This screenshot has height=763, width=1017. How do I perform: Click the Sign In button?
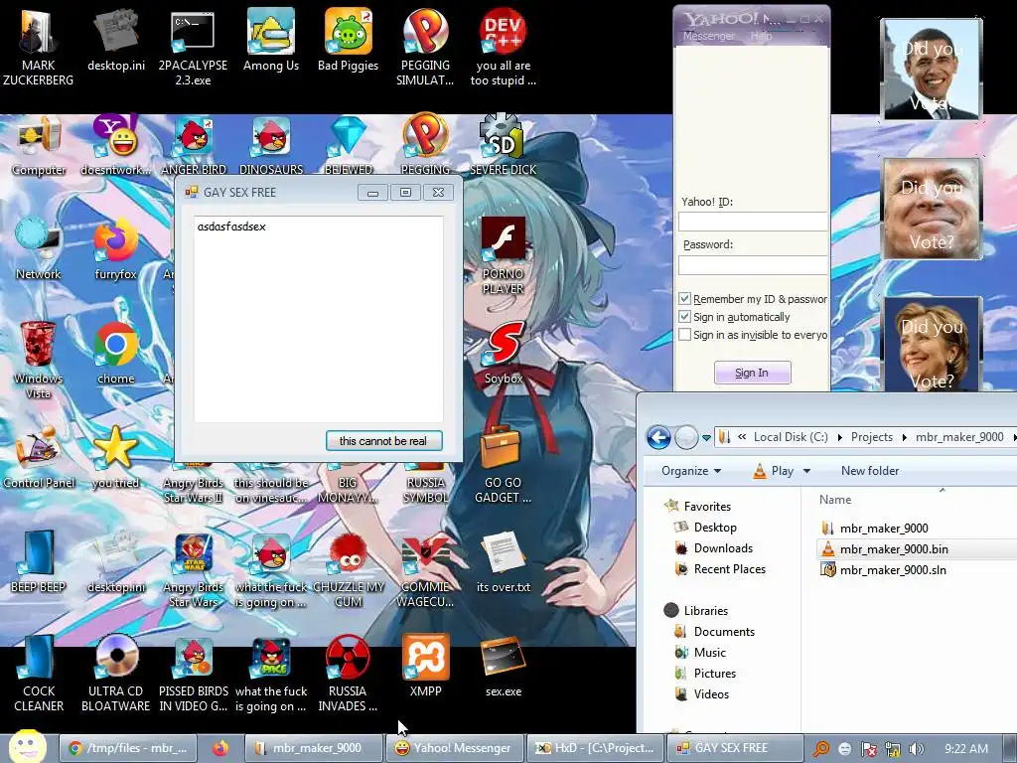point(753,373)
